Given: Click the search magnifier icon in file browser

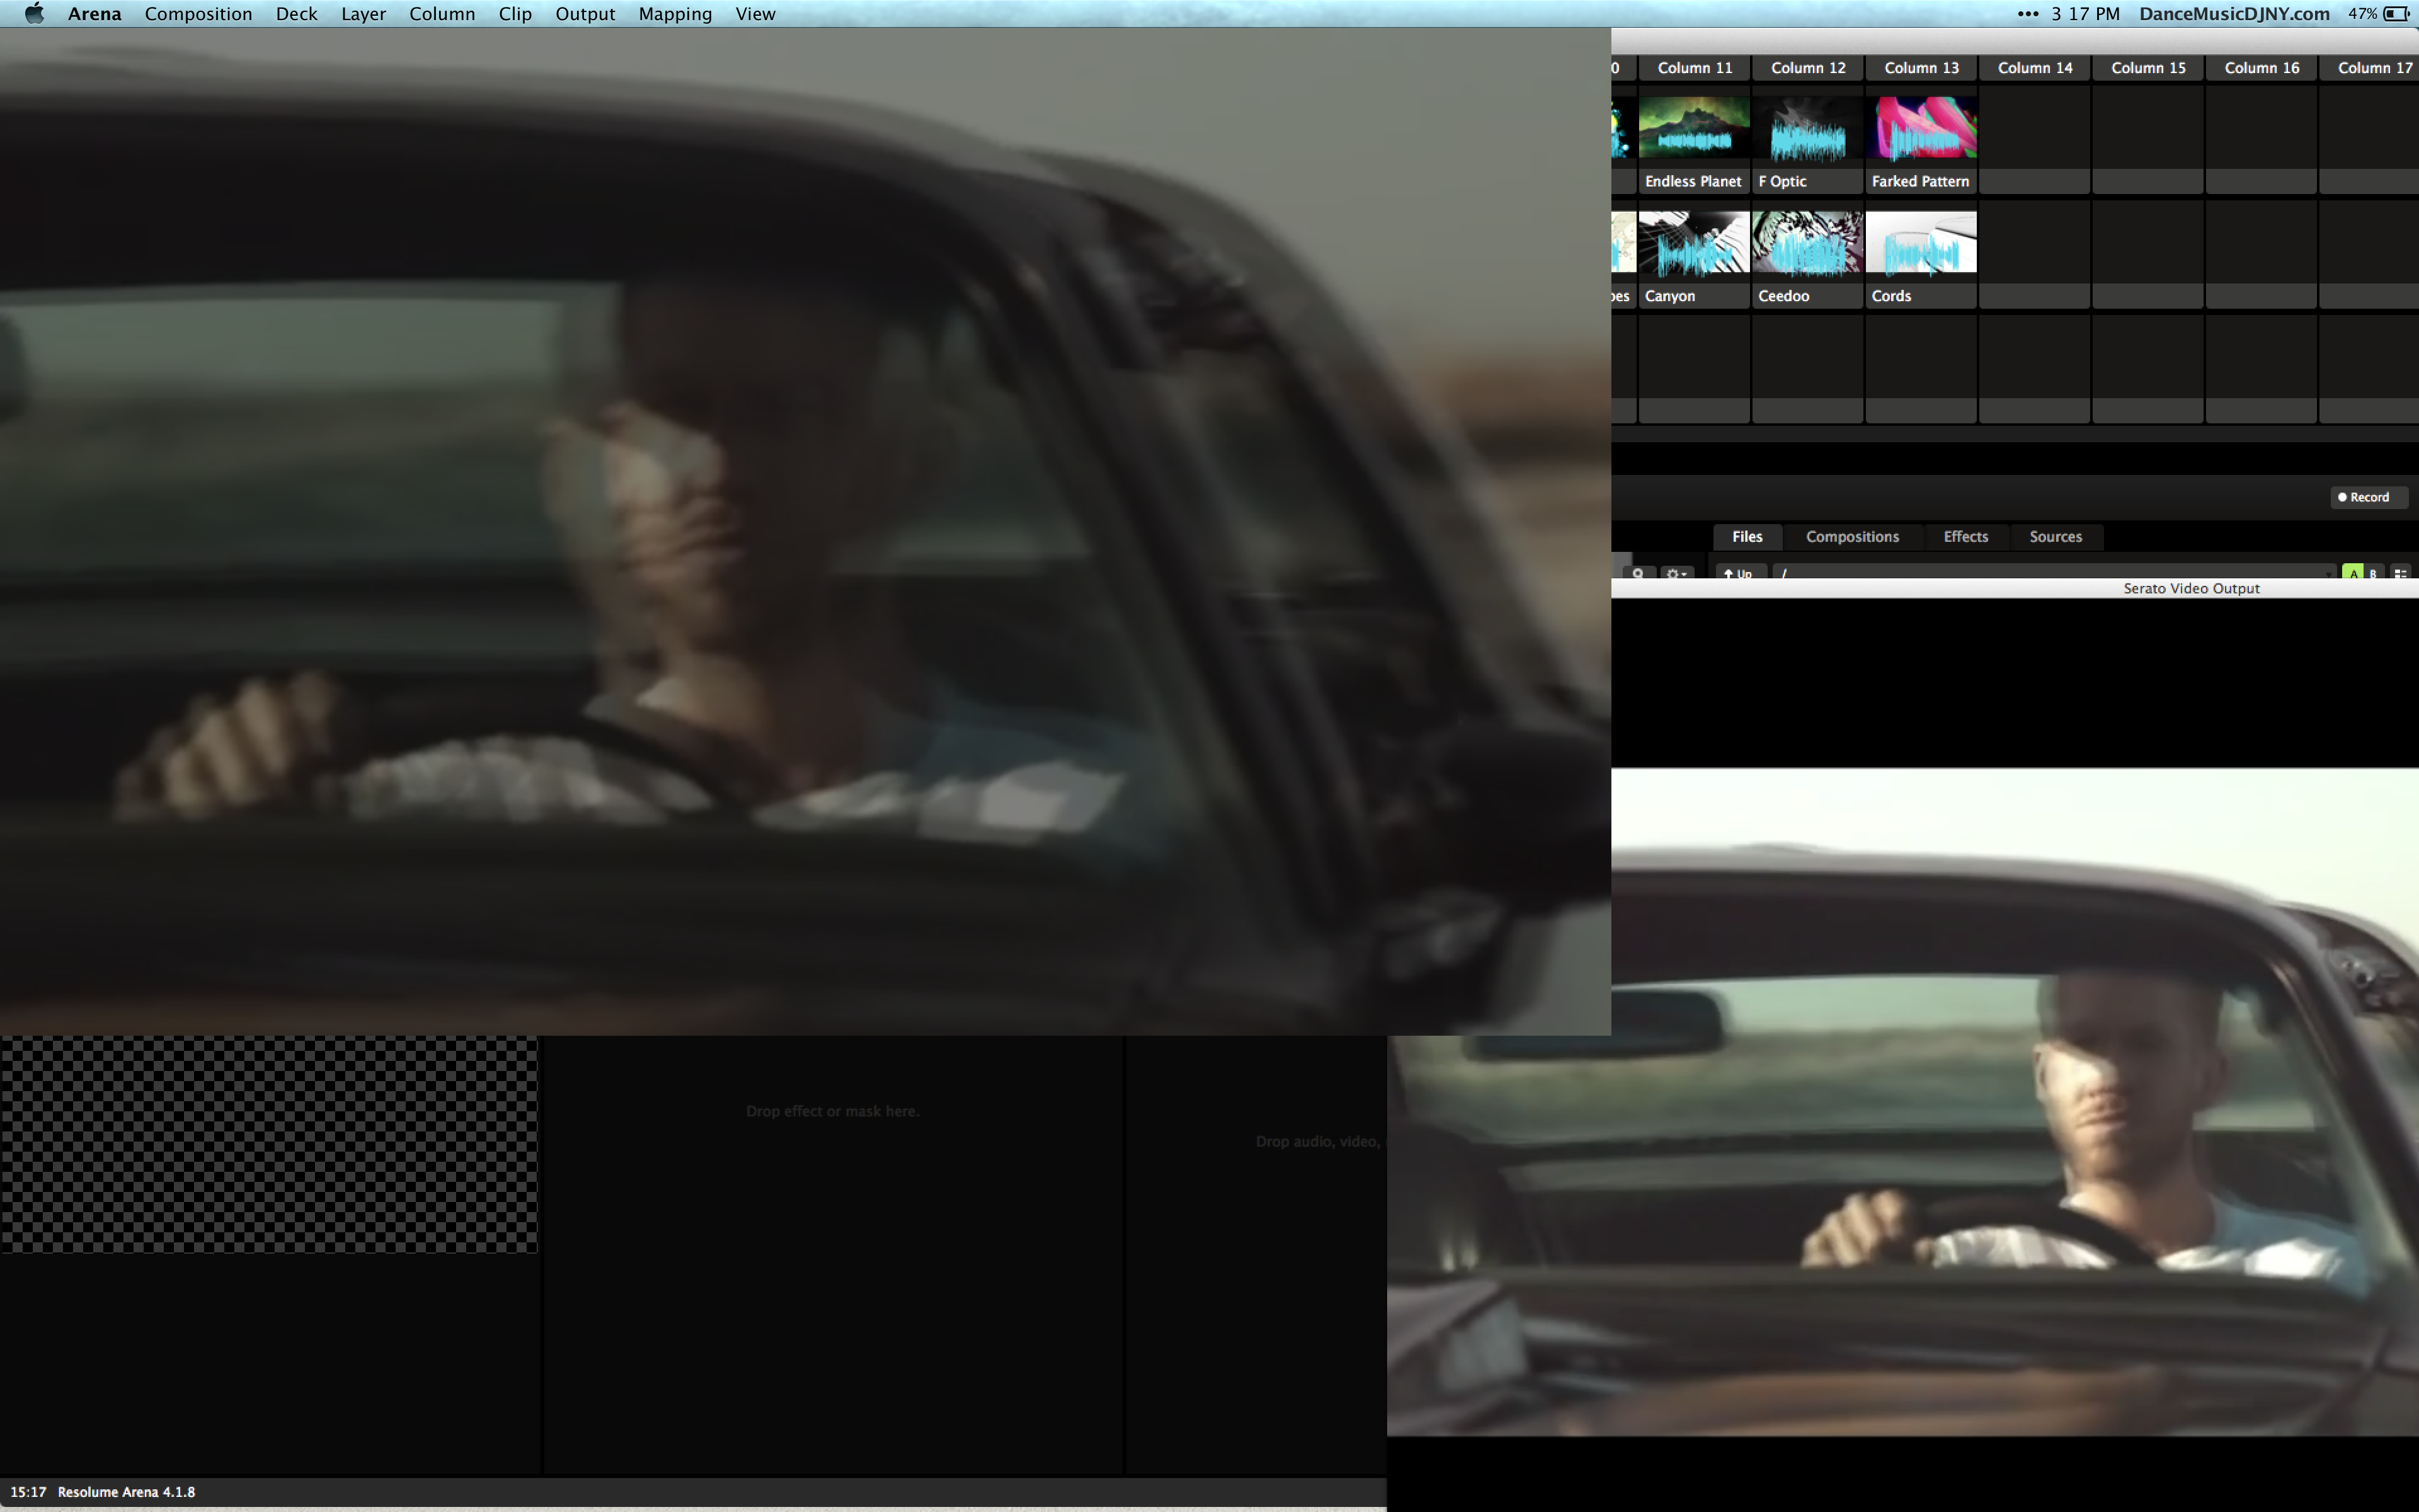Looking at the screenshot, I should tap(1637, 573).
